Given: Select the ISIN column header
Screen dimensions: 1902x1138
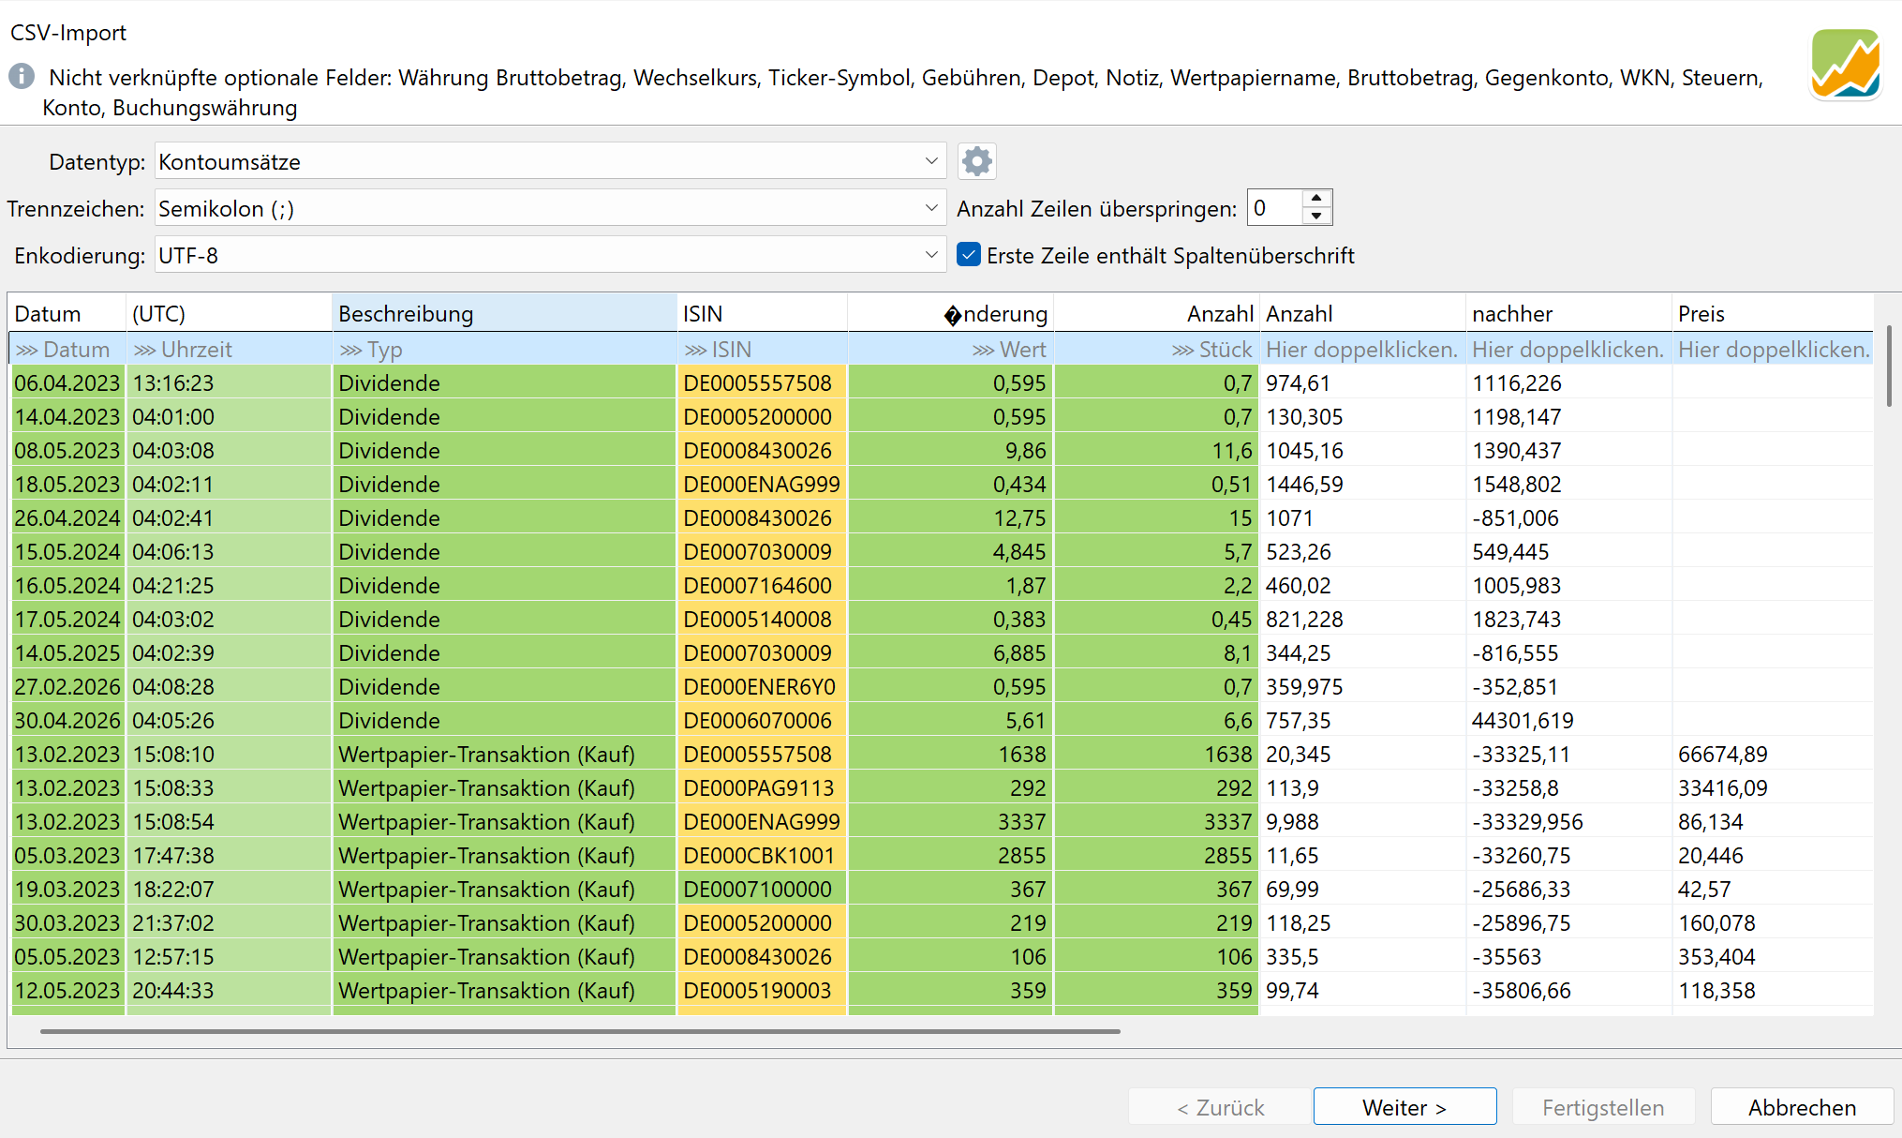Looking at the screenshot, I should [762, 313].
